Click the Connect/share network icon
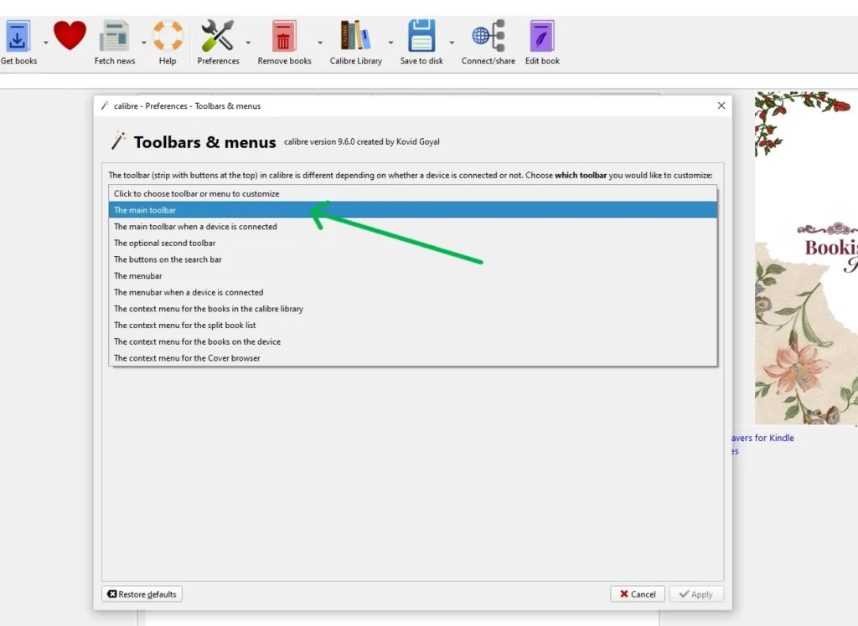This screenshot has height=626, width=858. pos(488,35)
